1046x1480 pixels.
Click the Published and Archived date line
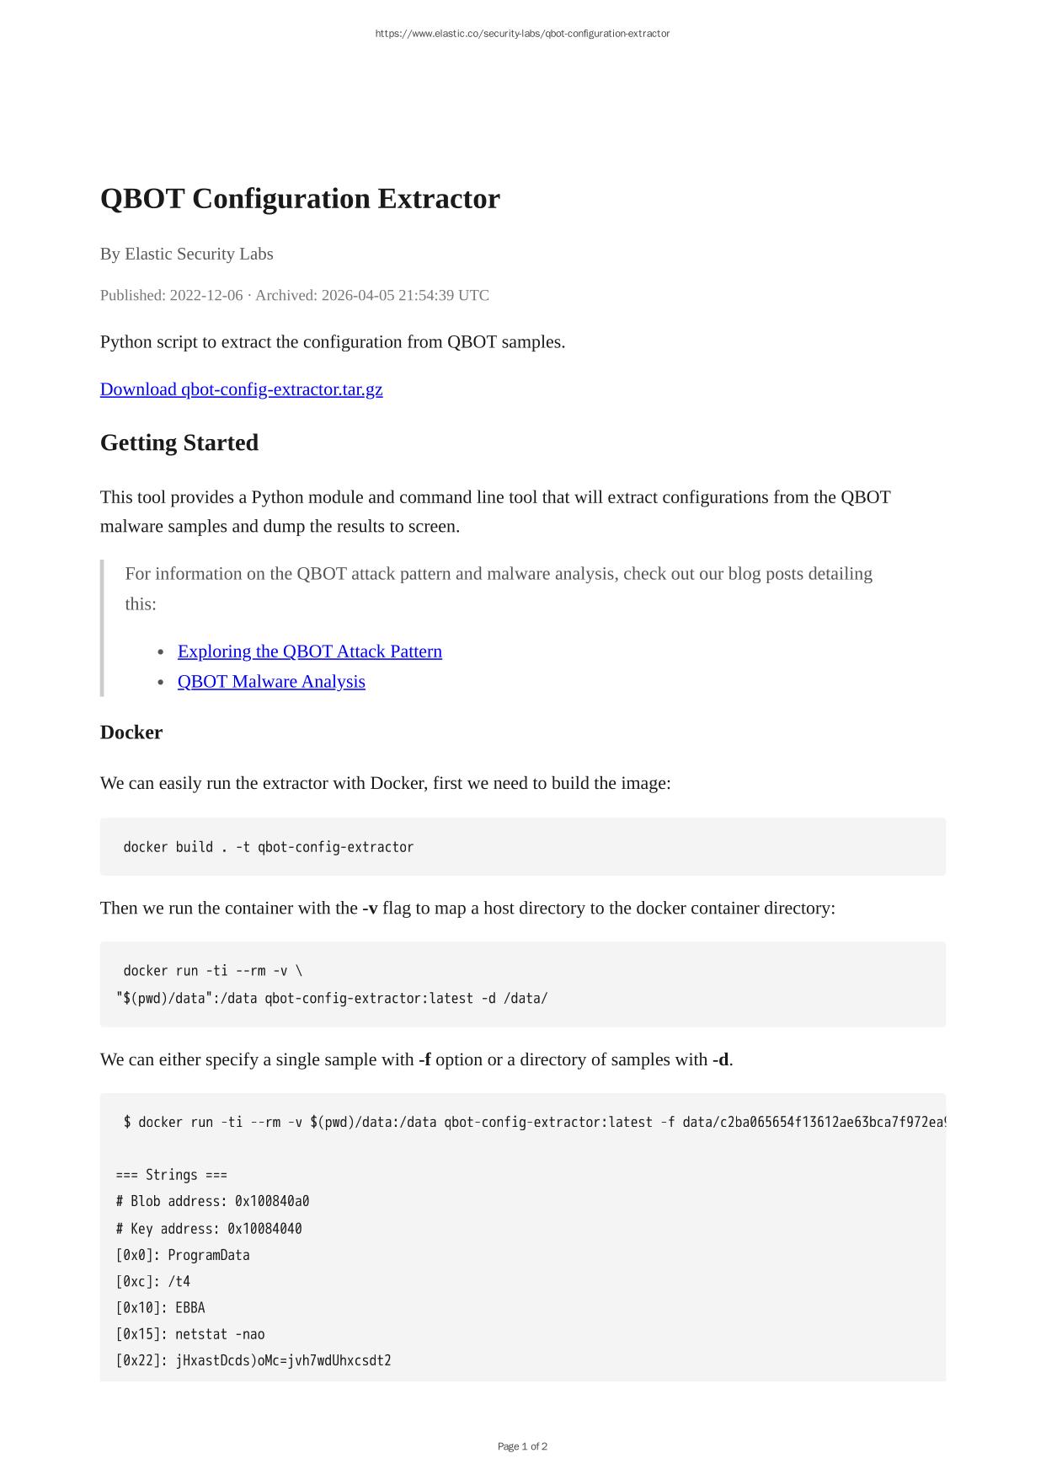pos(294,295)
